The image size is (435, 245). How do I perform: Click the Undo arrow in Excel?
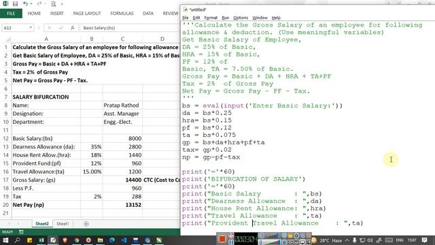(25, 3)
